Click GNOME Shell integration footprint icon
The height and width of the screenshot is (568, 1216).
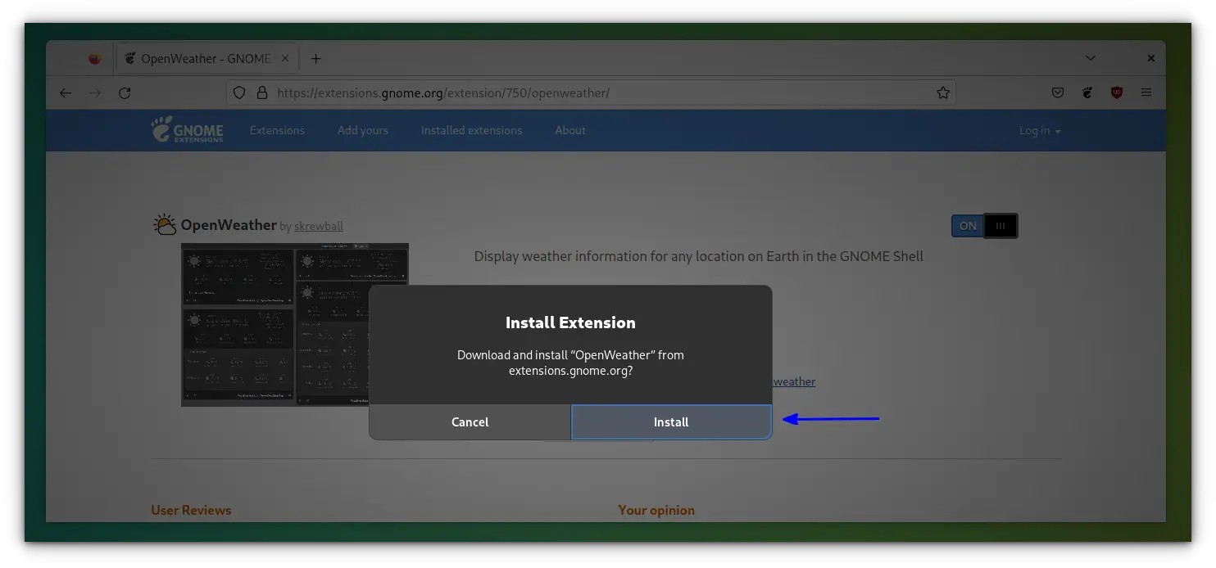(1087, 93)
